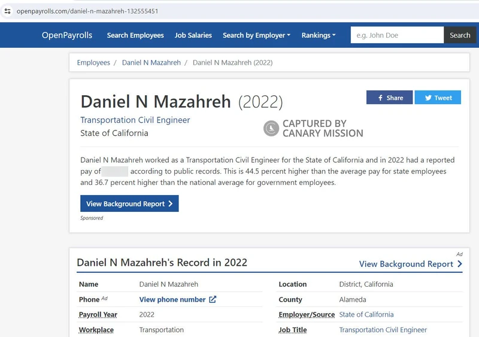Share profile on Facebook
Screen dimensions: 479x337
coord(389,98)
